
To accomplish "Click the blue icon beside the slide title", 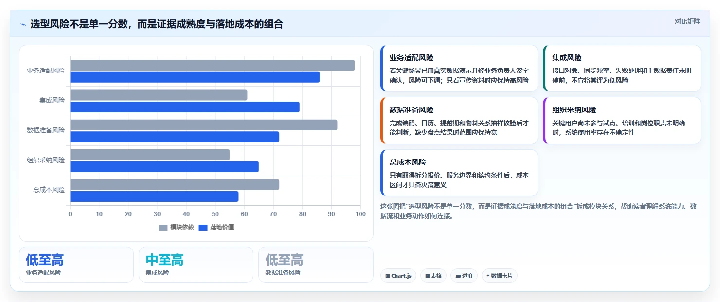I will (x=23, y=24).
